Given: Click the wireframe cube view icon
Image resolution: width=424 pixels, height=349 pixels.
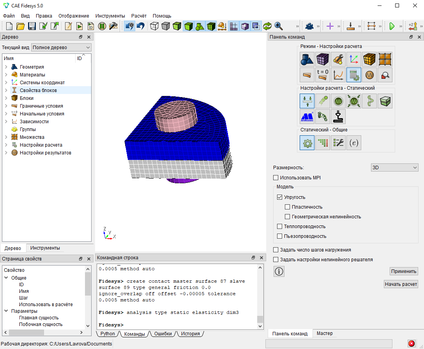Looking at the screenshot, I should point(154,26).
